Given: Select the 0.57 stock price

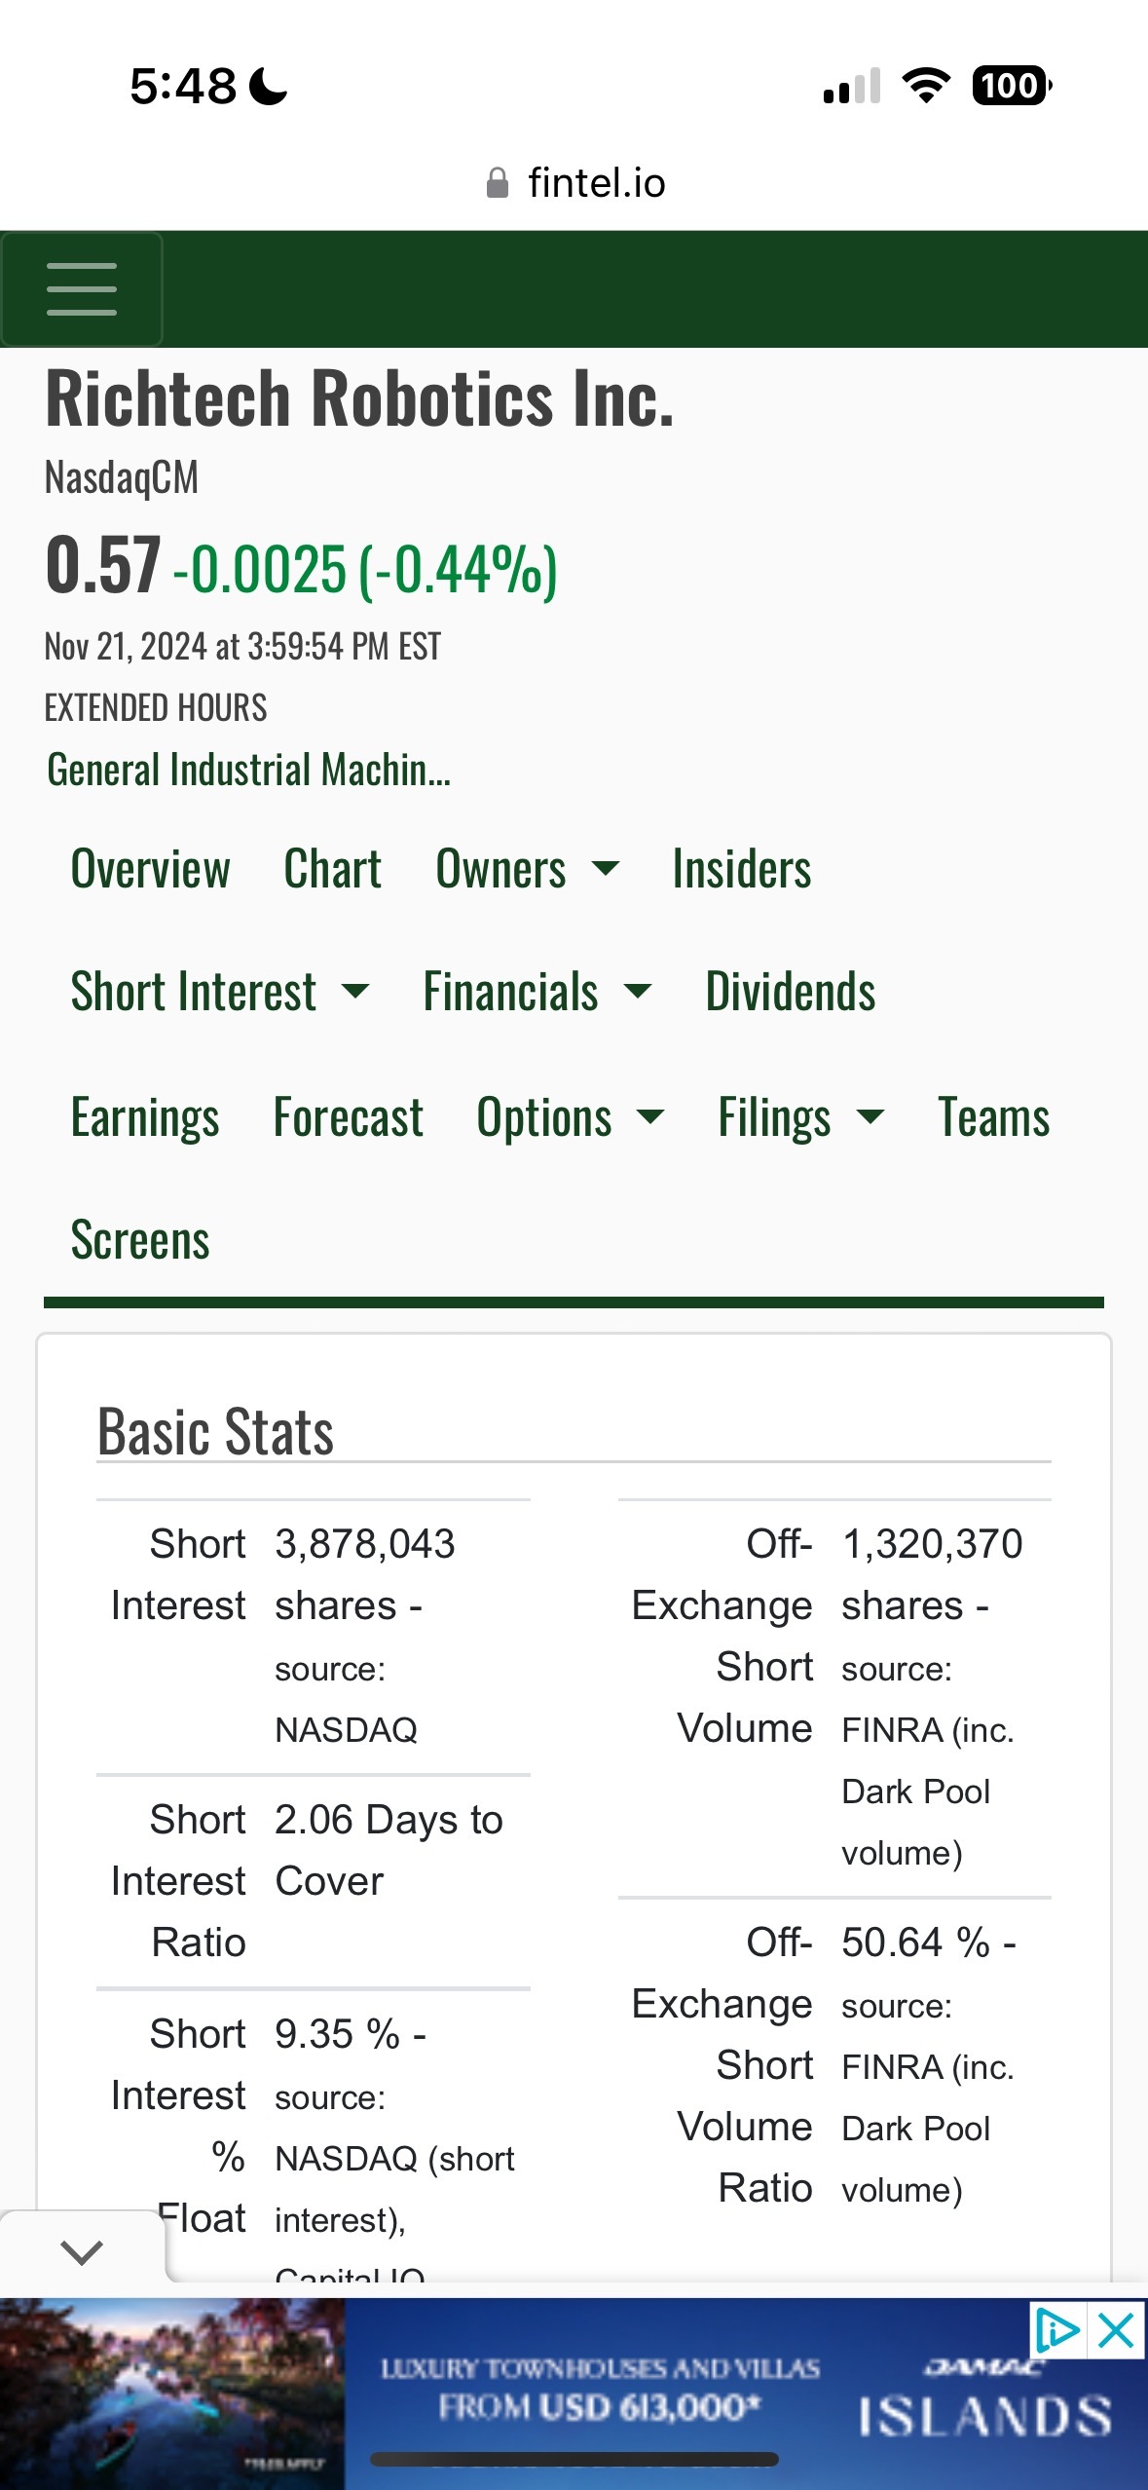Looking at the screenshot, I should 103,565.
